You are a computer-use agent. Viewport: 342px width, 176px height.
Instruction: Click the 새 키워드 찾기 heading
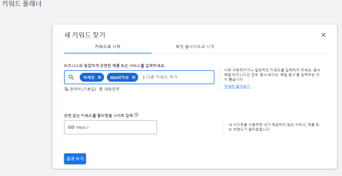click(x=85, y=35)
